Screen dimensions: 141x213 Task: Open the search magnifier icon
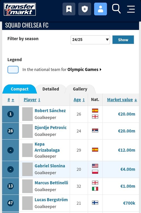click(116, 9)
